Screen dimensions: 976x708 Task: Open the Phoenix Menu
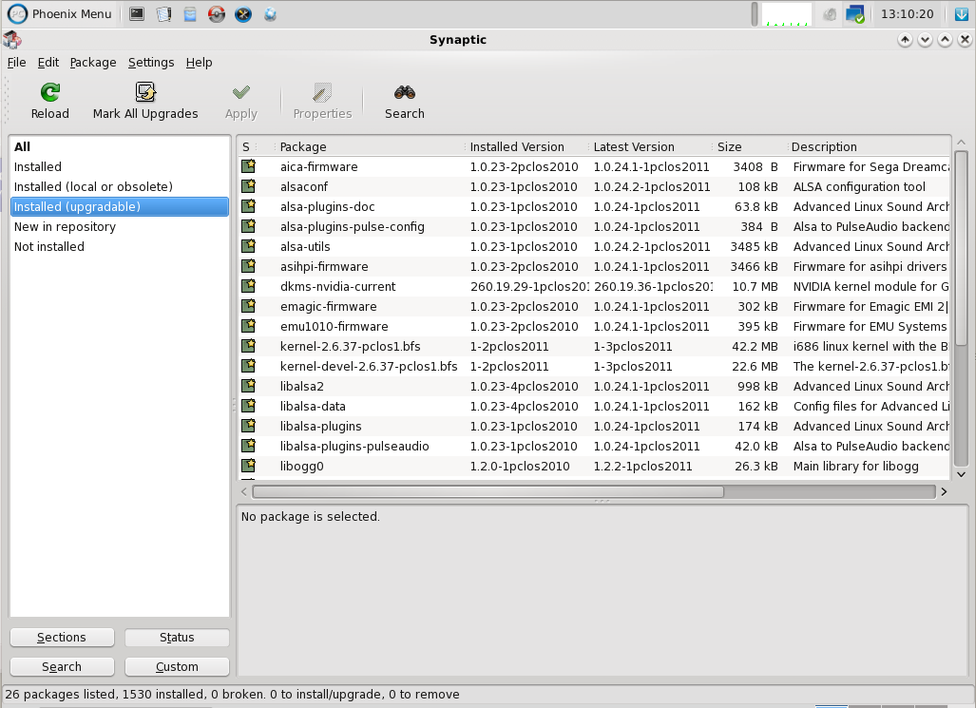[61, 14]
